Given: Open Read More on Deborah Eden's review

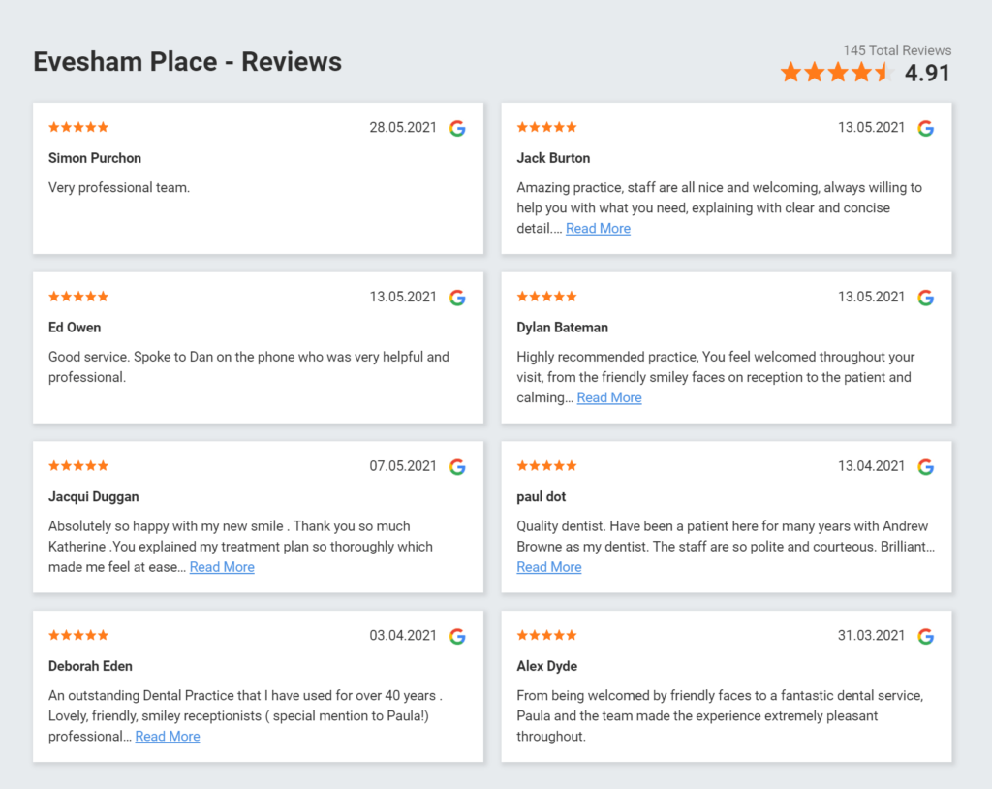Looking at the screenshot, I should tap(168, 737).
